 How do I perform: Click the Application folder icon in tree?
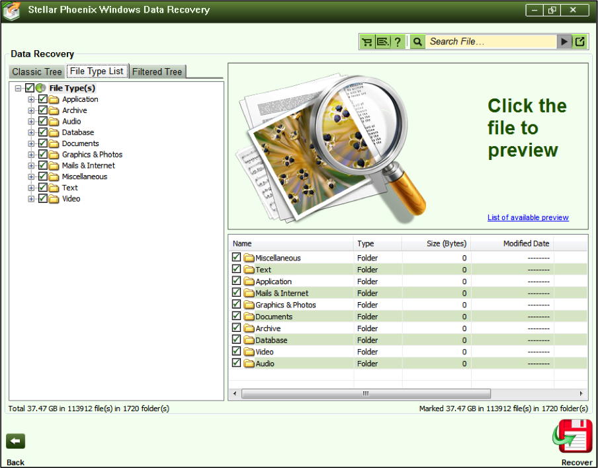point(54,99)
